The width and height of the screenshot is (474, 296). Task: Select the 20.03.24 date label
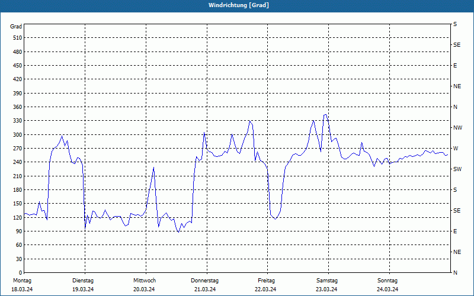point(144,289)
